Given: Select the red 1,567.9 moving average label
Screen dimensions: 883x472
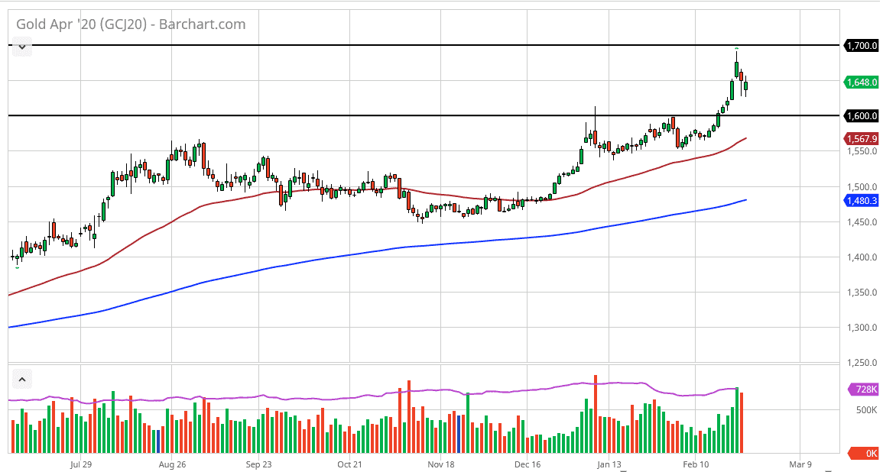Looking at the screenshot, I should pyautogui.click(x=862, y=139).
